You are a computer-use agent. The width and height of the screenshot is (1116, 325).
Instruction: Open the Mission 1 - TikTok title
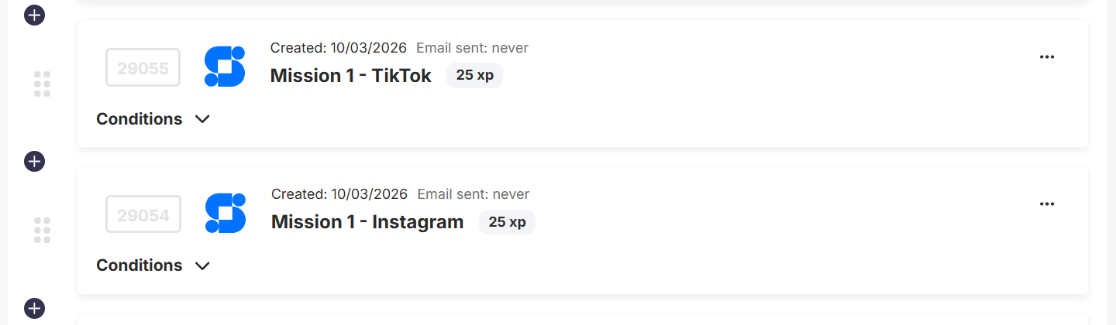[x=350, y=76]
